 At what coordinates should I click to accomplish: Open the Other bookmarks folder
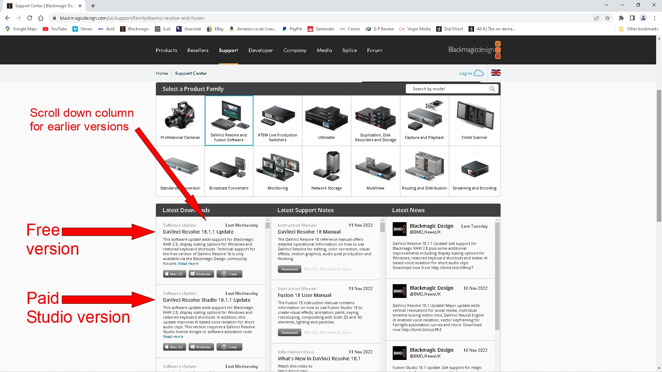tap(639, 29)
